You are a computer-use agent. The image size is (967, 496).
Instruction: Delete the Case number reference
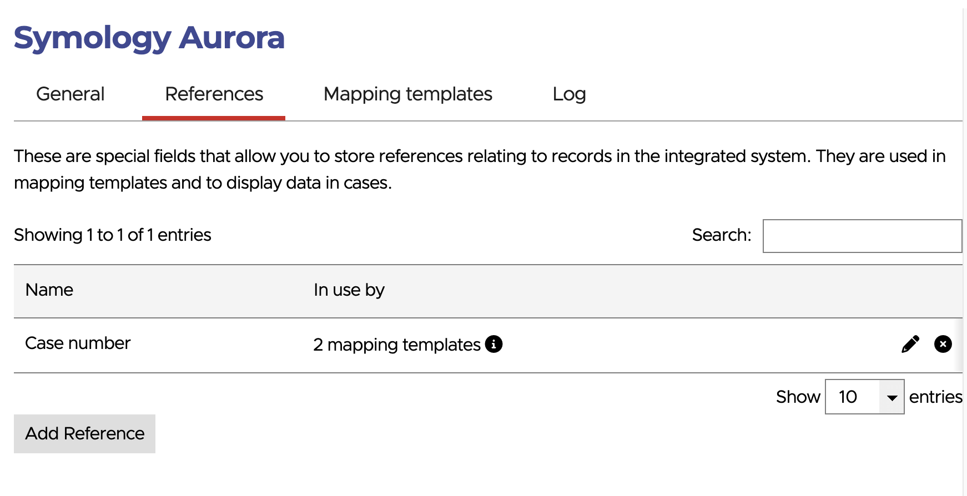pos(943,344)
